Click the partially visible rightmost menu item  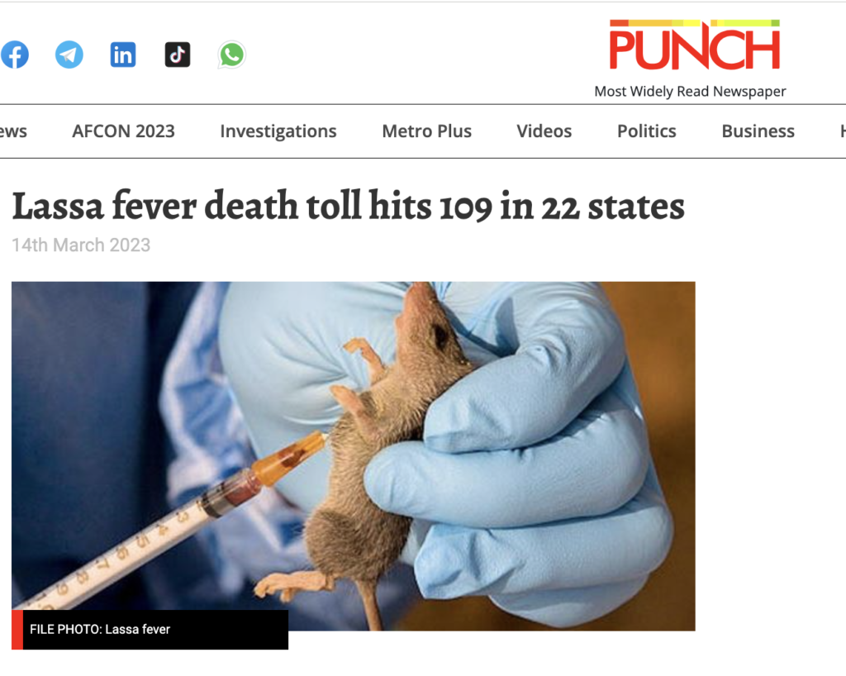point(842,131)
